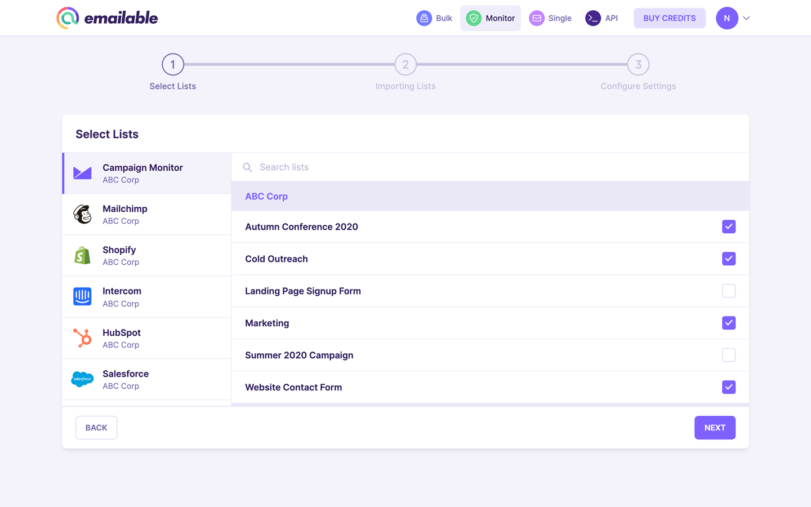Click the BUY CREDITS button

click(x=670, y=18)
